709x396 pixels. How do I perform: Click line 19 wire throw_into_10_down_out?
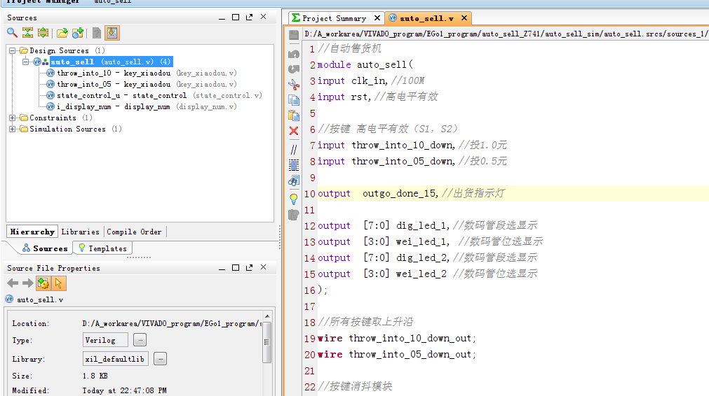397,338
